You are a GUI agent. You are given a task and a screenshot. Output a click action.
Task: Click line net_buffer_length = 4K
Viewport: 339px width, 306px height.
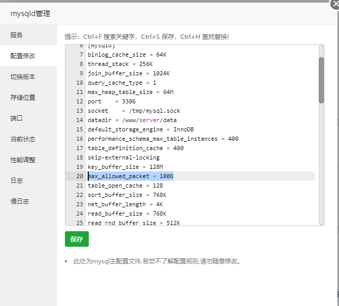pyautogui.click(x=126, y=204)
